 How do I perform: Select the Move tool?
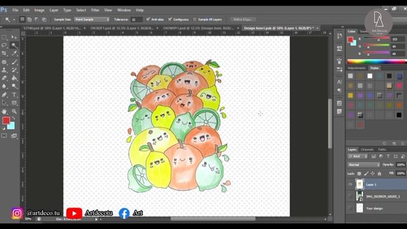pos(14,38)
